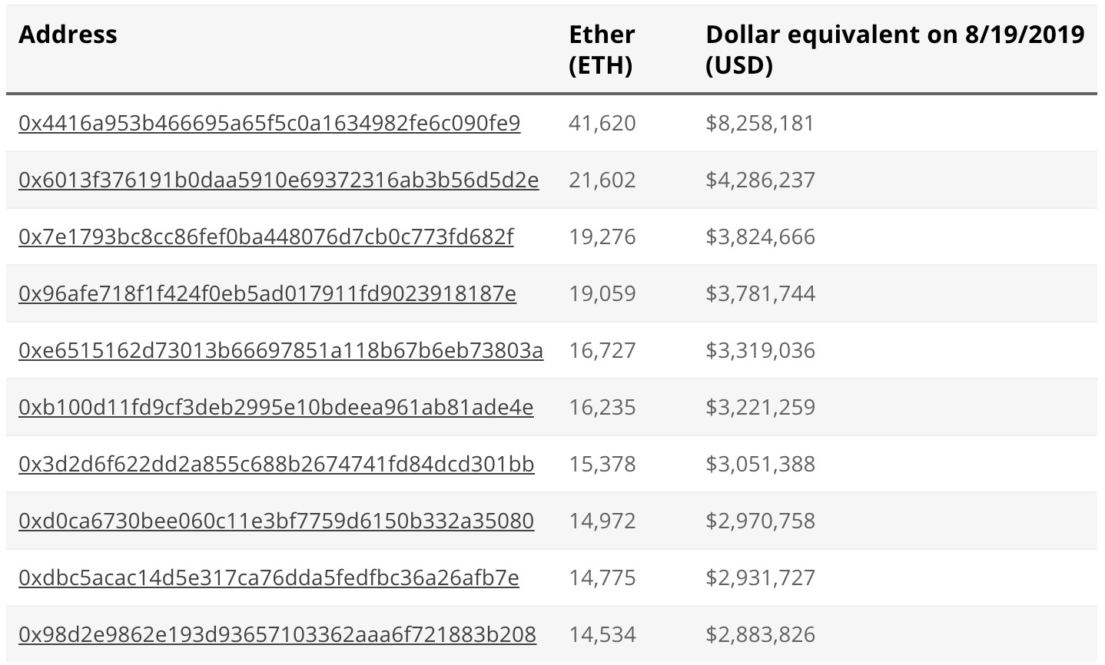The image size is (1105, 665).
Task: Follow the address link beginning 0x96afe718
Action: point(267,294)
